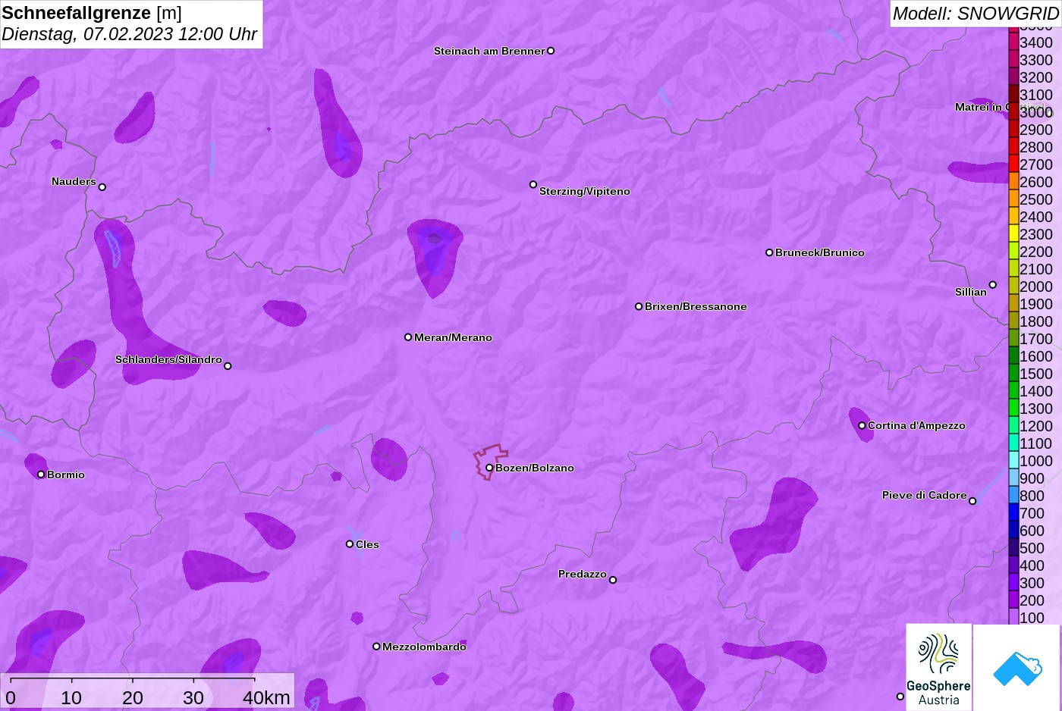Click the Bruneck/Brunico marker dot
1062x711 pixels.
(769, 252)
